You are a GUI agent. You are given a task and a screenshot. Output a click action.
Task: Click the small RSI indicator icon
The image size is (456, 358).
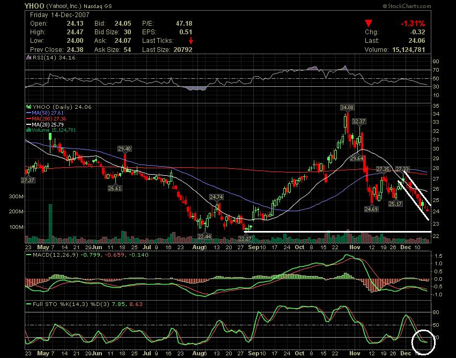28,57
